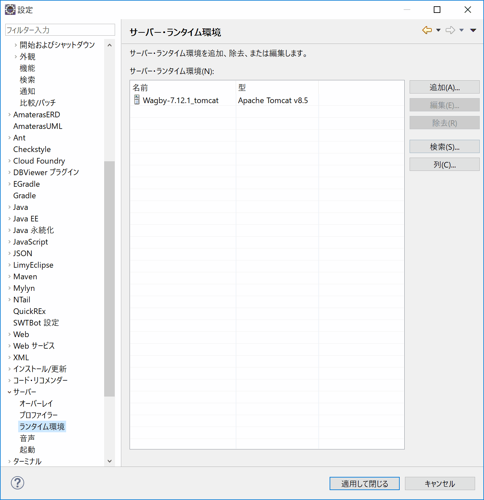Click the back navigation arrow icon
The image size is (484, 500).
pyautogui.click(x=427, y=30)
